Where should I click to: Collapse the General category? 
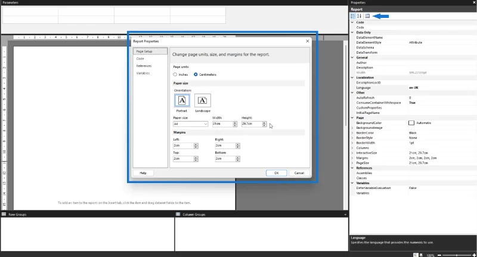click(352, 57)
